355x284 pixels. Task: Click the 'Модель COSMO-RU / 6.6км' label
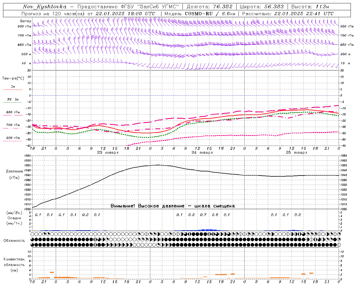pos(200,14)
